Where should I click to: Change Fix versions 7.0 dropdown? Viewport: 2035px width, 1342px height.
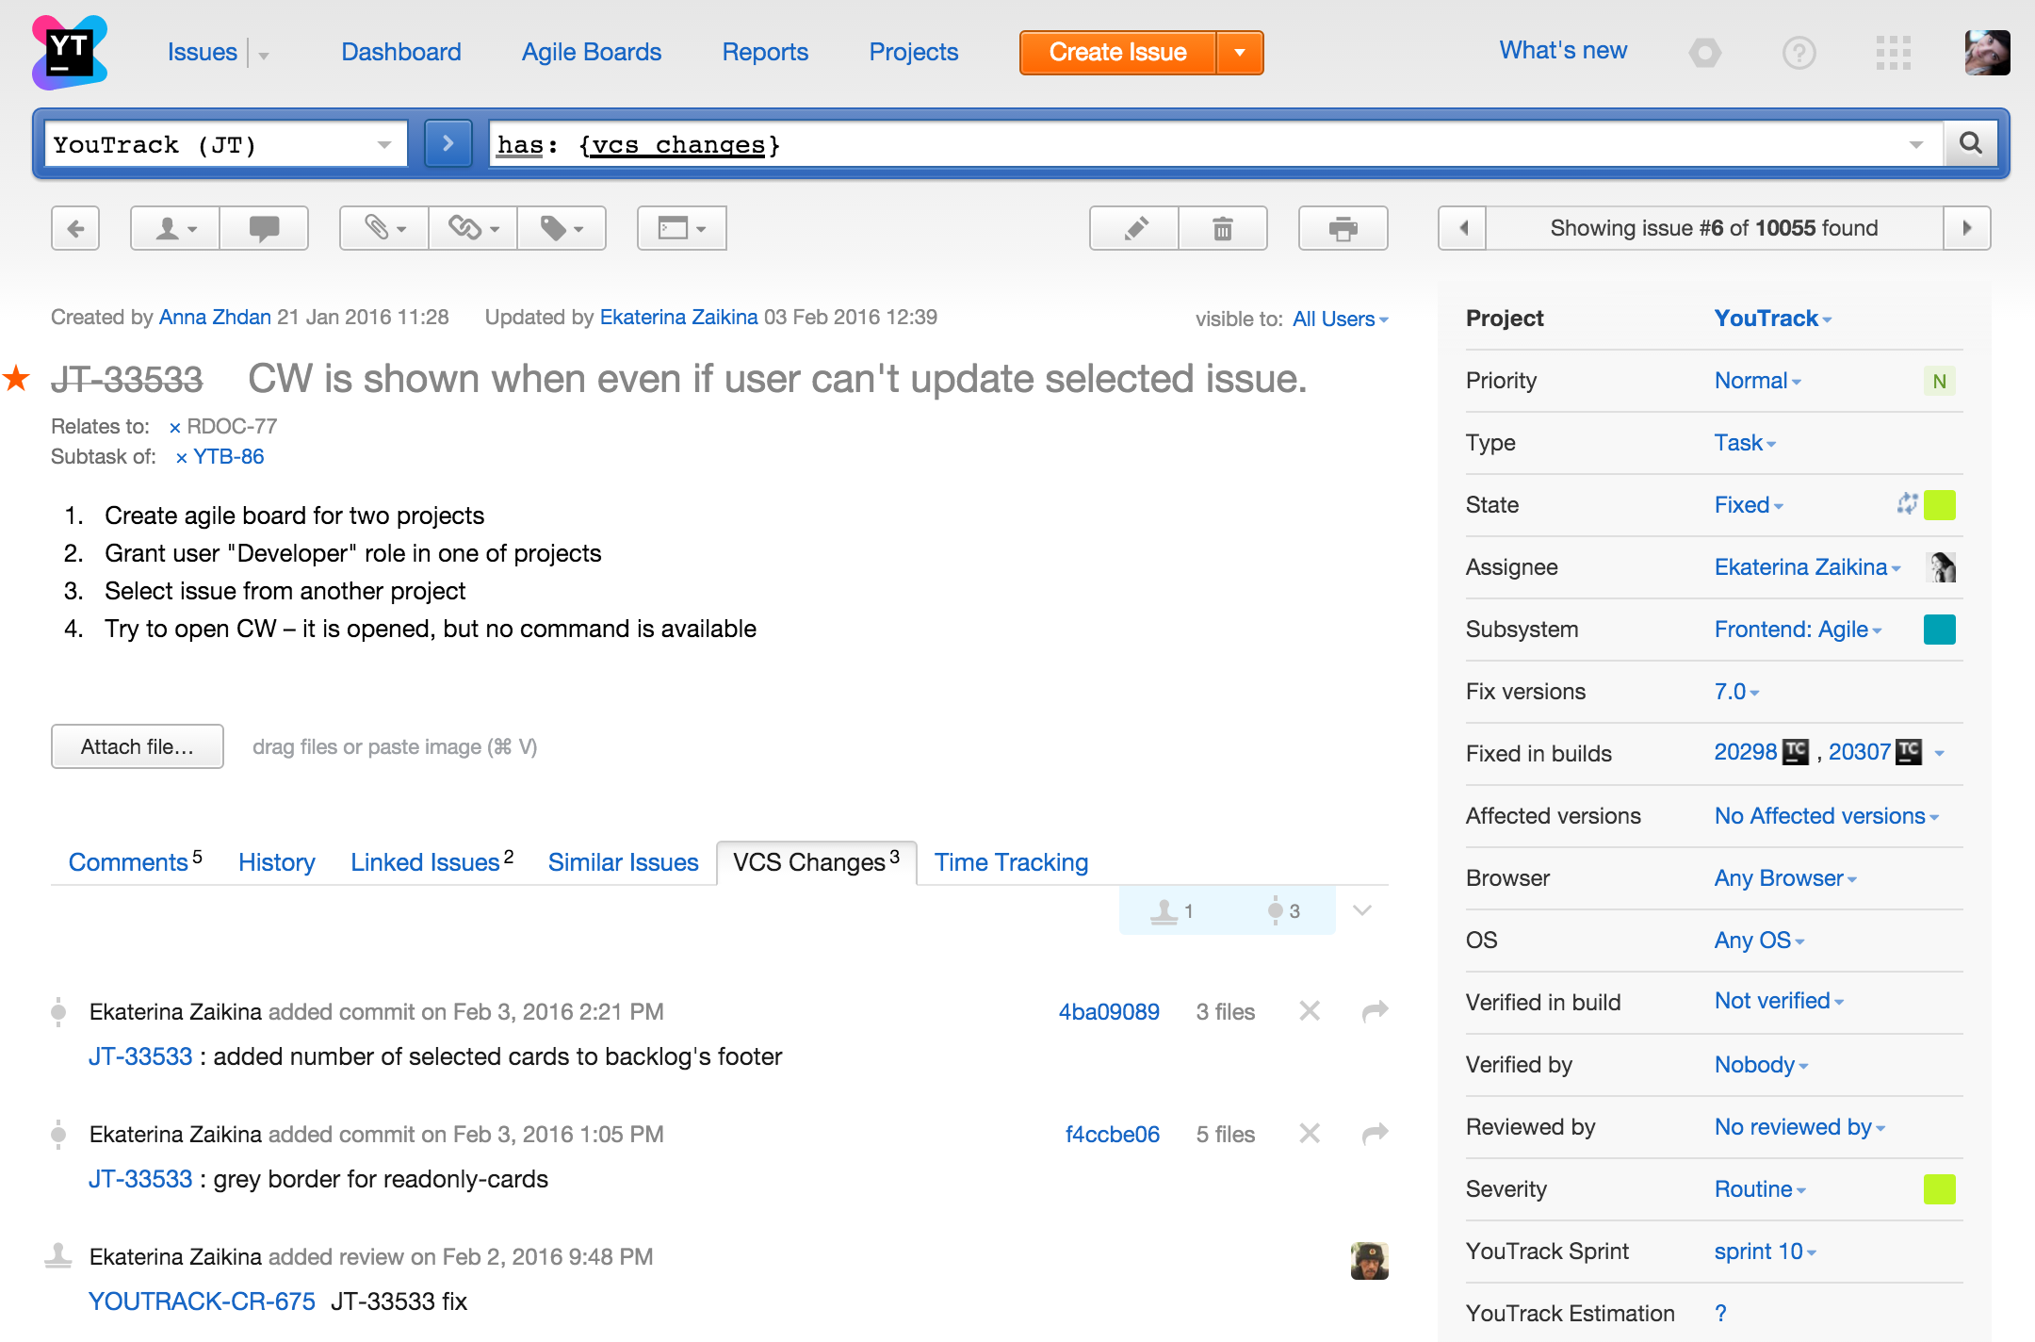click(x=1736, y=692)
